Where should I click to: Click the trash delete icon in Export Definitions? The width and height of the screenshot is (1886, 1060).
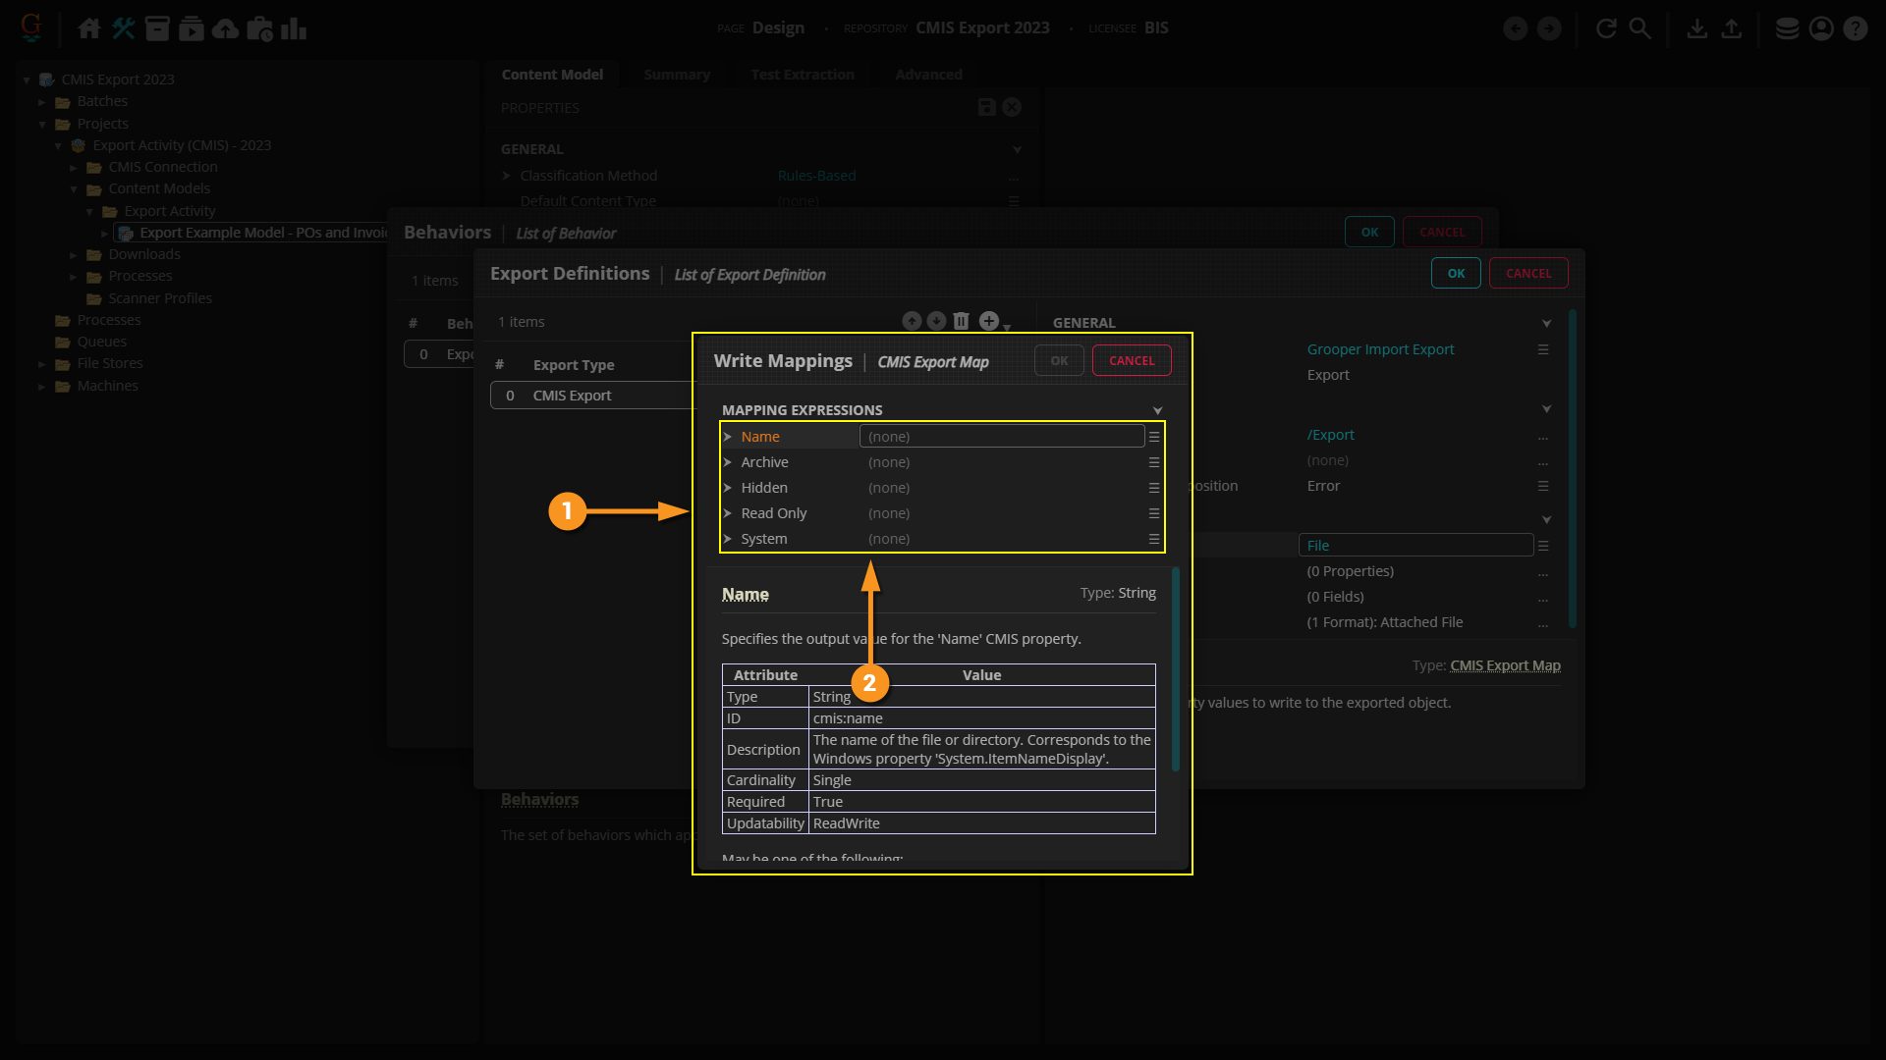962,321
